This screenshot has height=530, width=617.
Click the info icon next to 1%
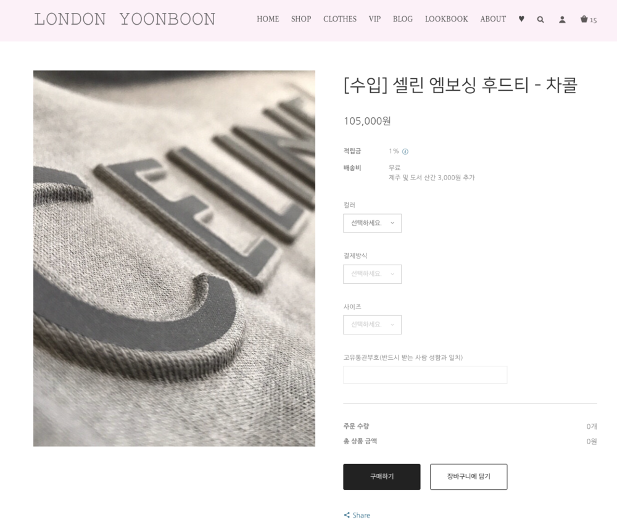coord(405,152)
